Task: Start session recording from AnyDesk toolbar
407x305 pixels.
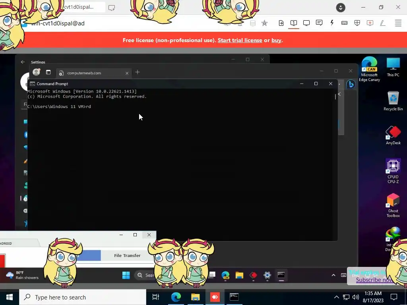Action: (370, 23)
